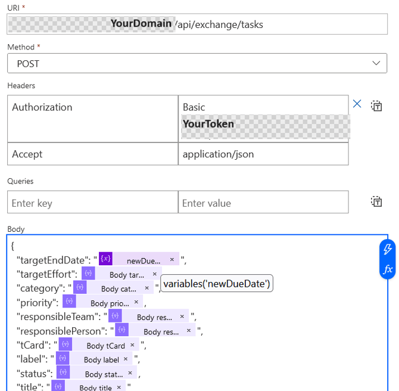Screen dimensions: 399x391
Task: Switch queries to text mode icon
Action: click(x=376, y=202)
